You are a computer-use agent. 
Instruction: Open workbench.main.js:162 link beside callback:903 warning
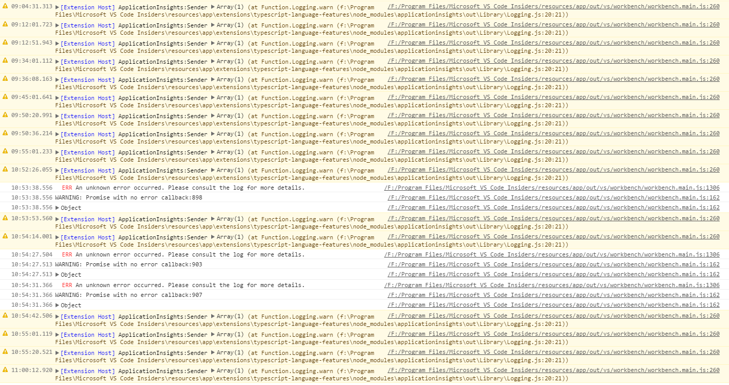(554, 264)
